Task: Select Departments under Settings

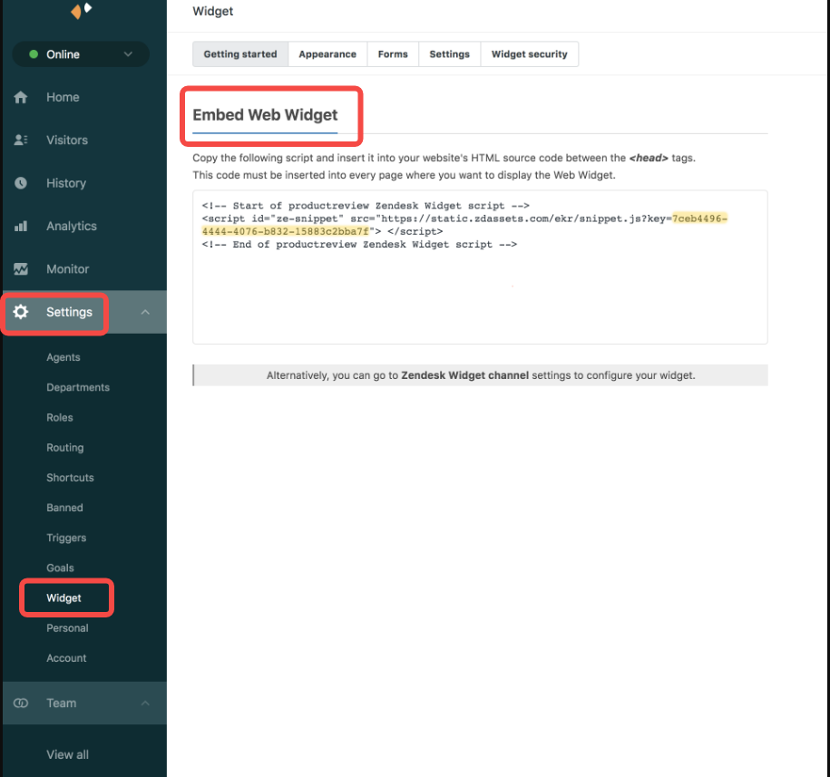Action: point(78,387)
